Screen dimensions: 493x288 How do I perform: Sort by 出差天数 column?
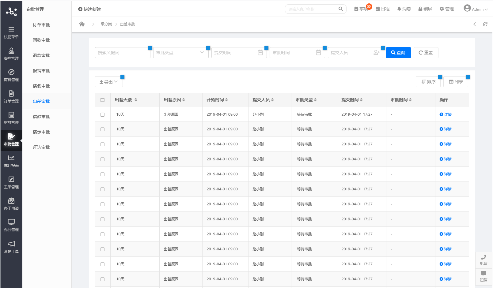click(x=136, y=100)
